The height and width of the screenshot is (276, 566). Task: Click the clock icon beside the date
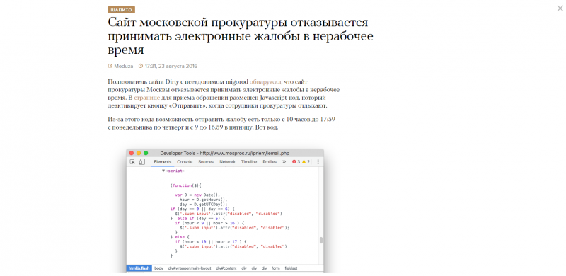[141, 66]
